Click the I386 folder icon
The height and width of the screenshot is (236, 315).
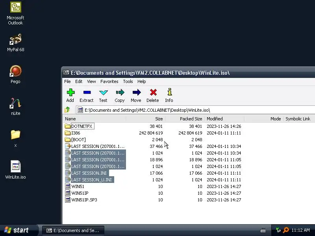(x=68, y=133)
